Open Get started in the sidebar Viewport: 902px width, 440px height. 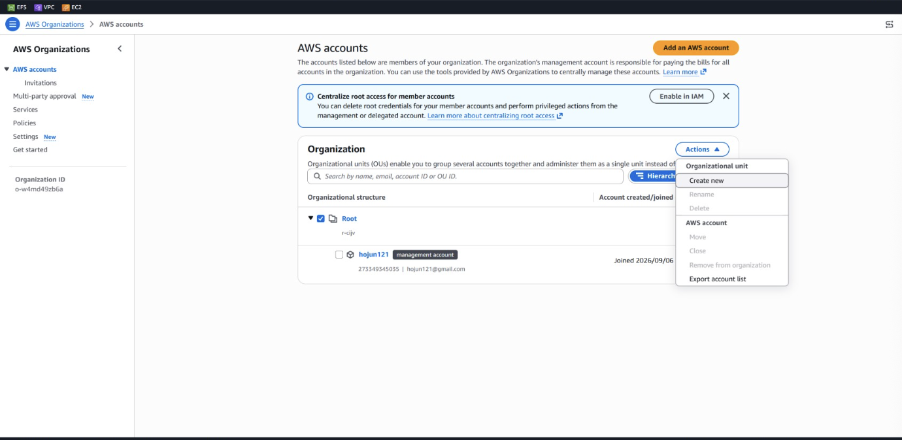pos(30,149)
